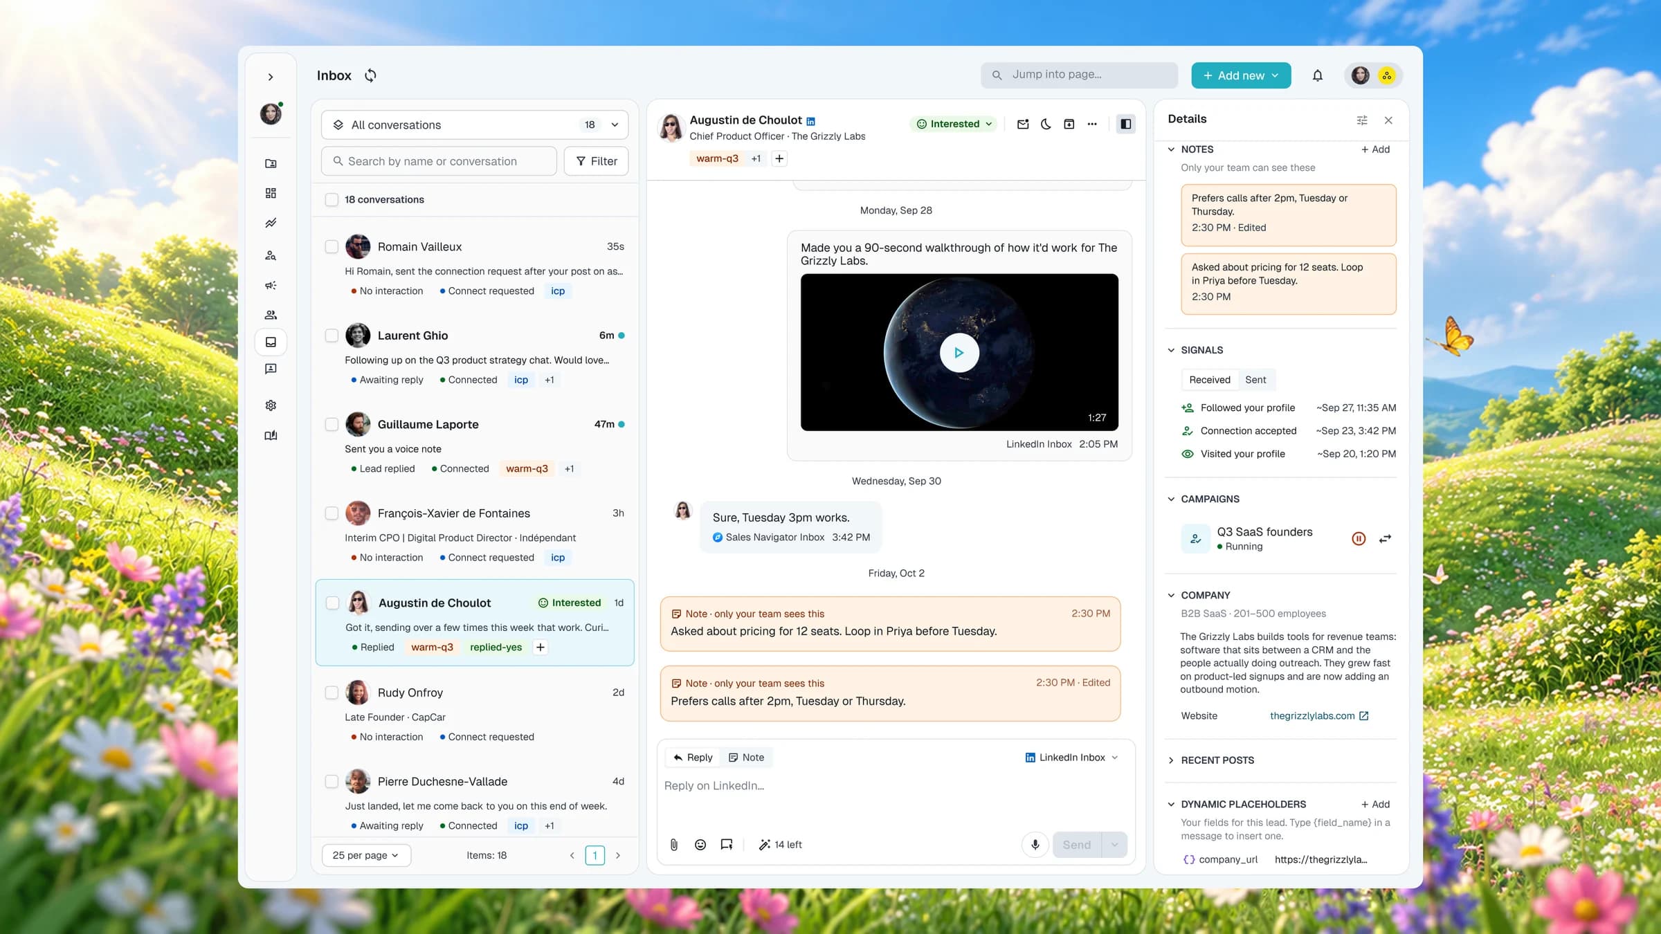Open thegrizzlylabs.com website link
Screen dimensions: 1661x934
tap(1318, 715)
